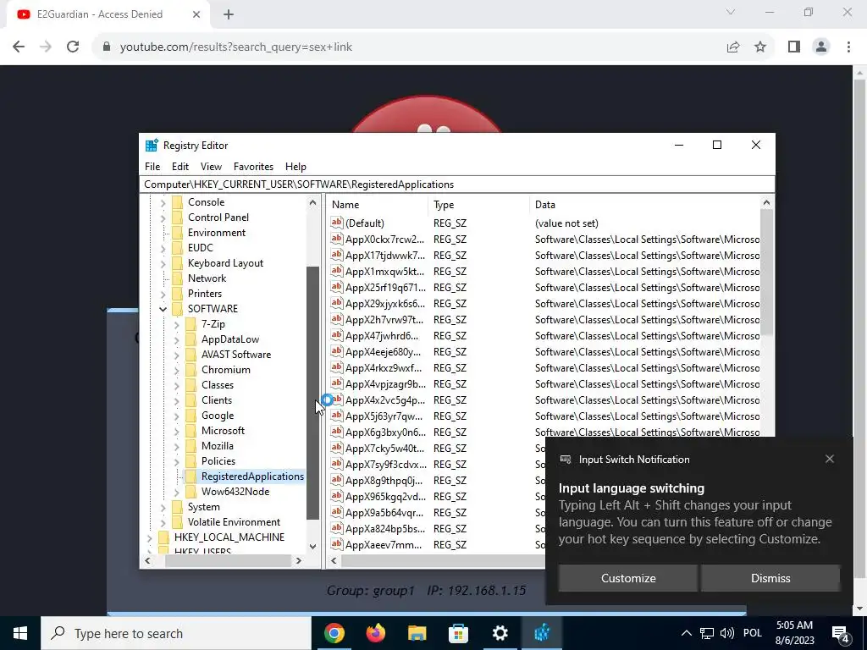The width and height of the screenshot is (867, 650).
Task: Select Registry Editor taskbar icon
Action: pyautogui.click(x=541, y=633)
